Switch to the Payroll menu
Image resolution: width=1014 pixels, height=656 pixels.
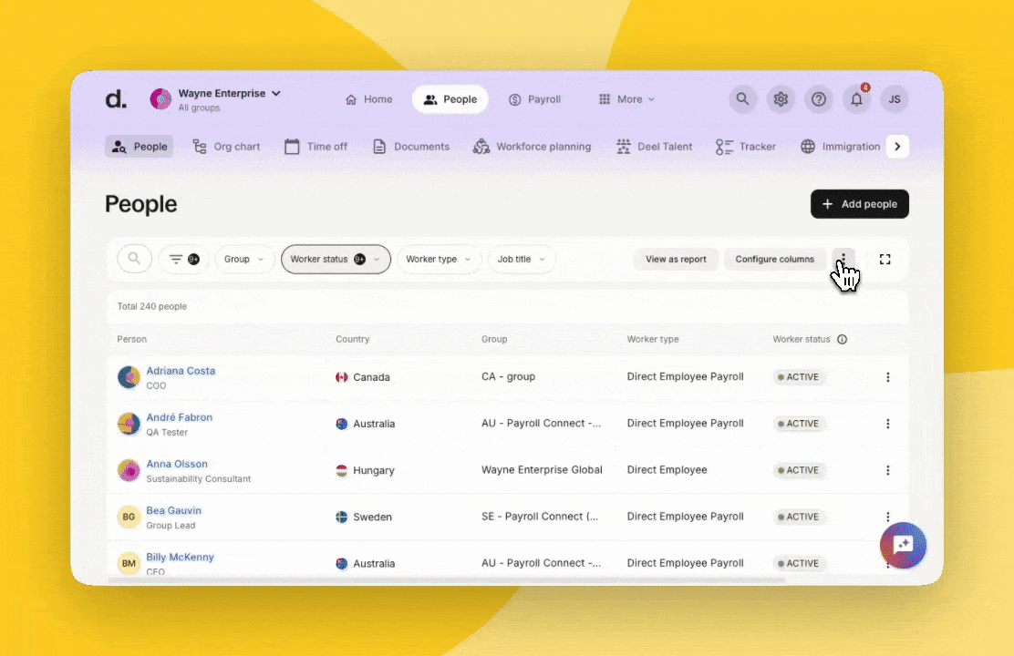[534, 99]
